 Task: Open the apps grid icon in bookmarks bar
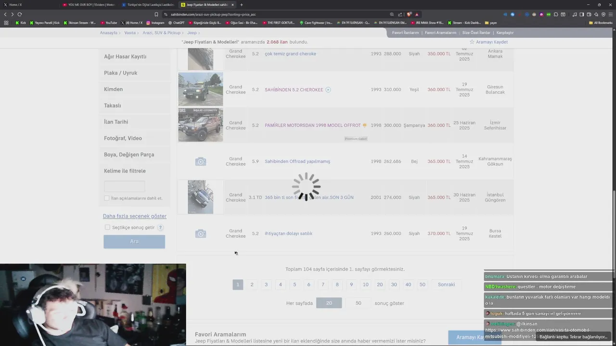(x=6, y=23)
